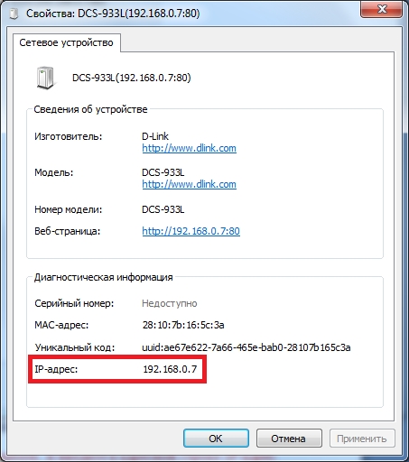Click the DCS-933L network device icon
Viewport: 409px width, 462px height.
click(46, 78)
